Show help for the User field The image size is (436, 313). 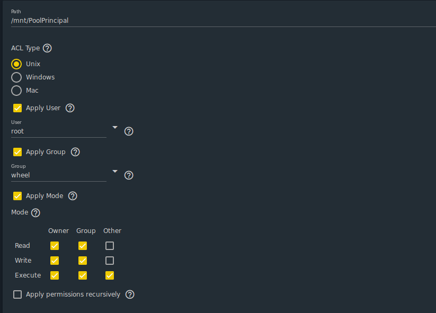129,131
